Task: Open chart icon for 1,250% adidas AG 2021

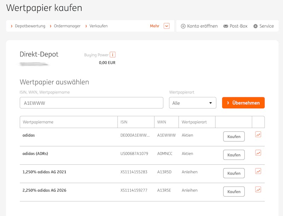Action: tap(258, 171)
